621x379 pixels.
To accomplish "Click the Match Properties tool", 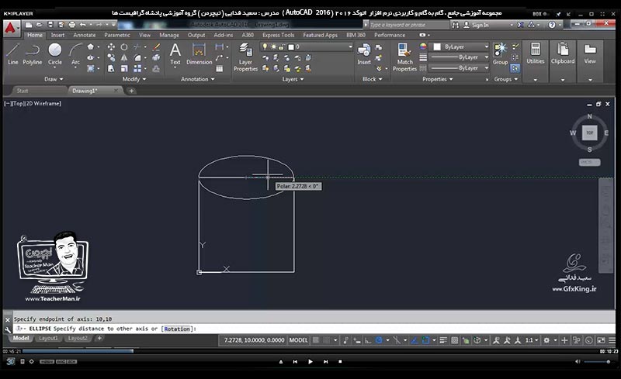I will (x=404, y=58).
